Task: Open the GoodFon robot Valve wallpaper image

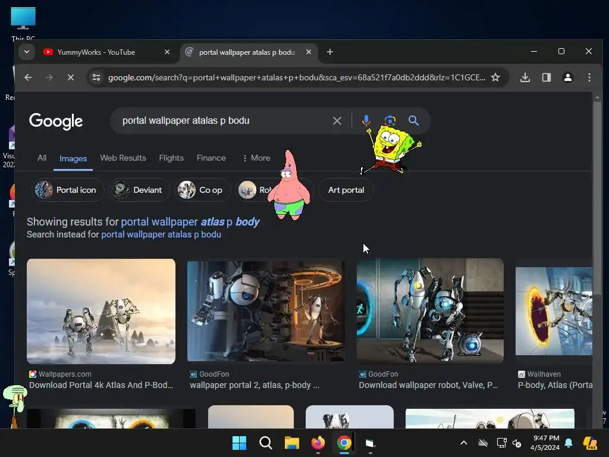Action: click(431, 311)
